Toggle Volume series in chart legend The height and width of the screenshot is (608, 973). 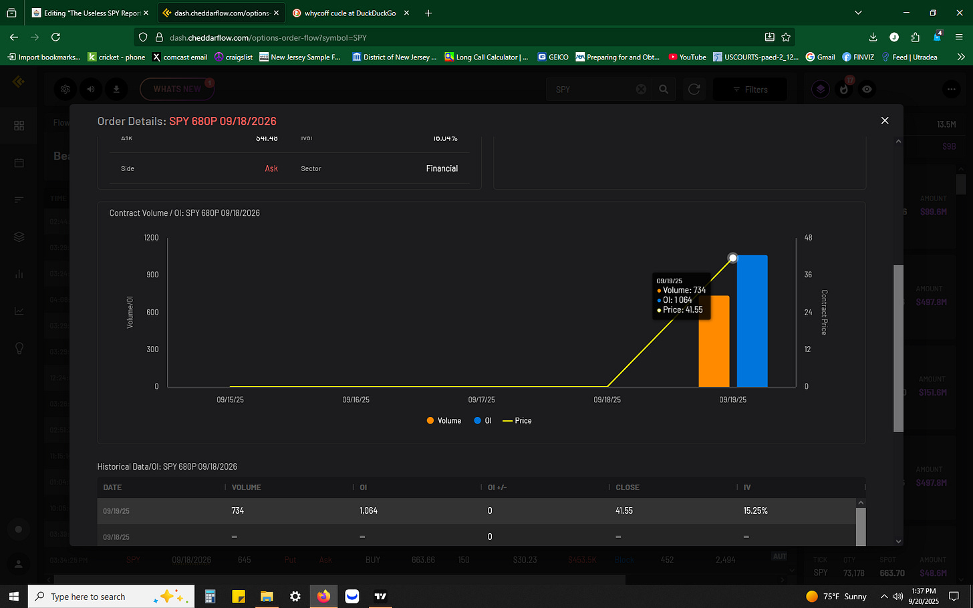point(444,420)
